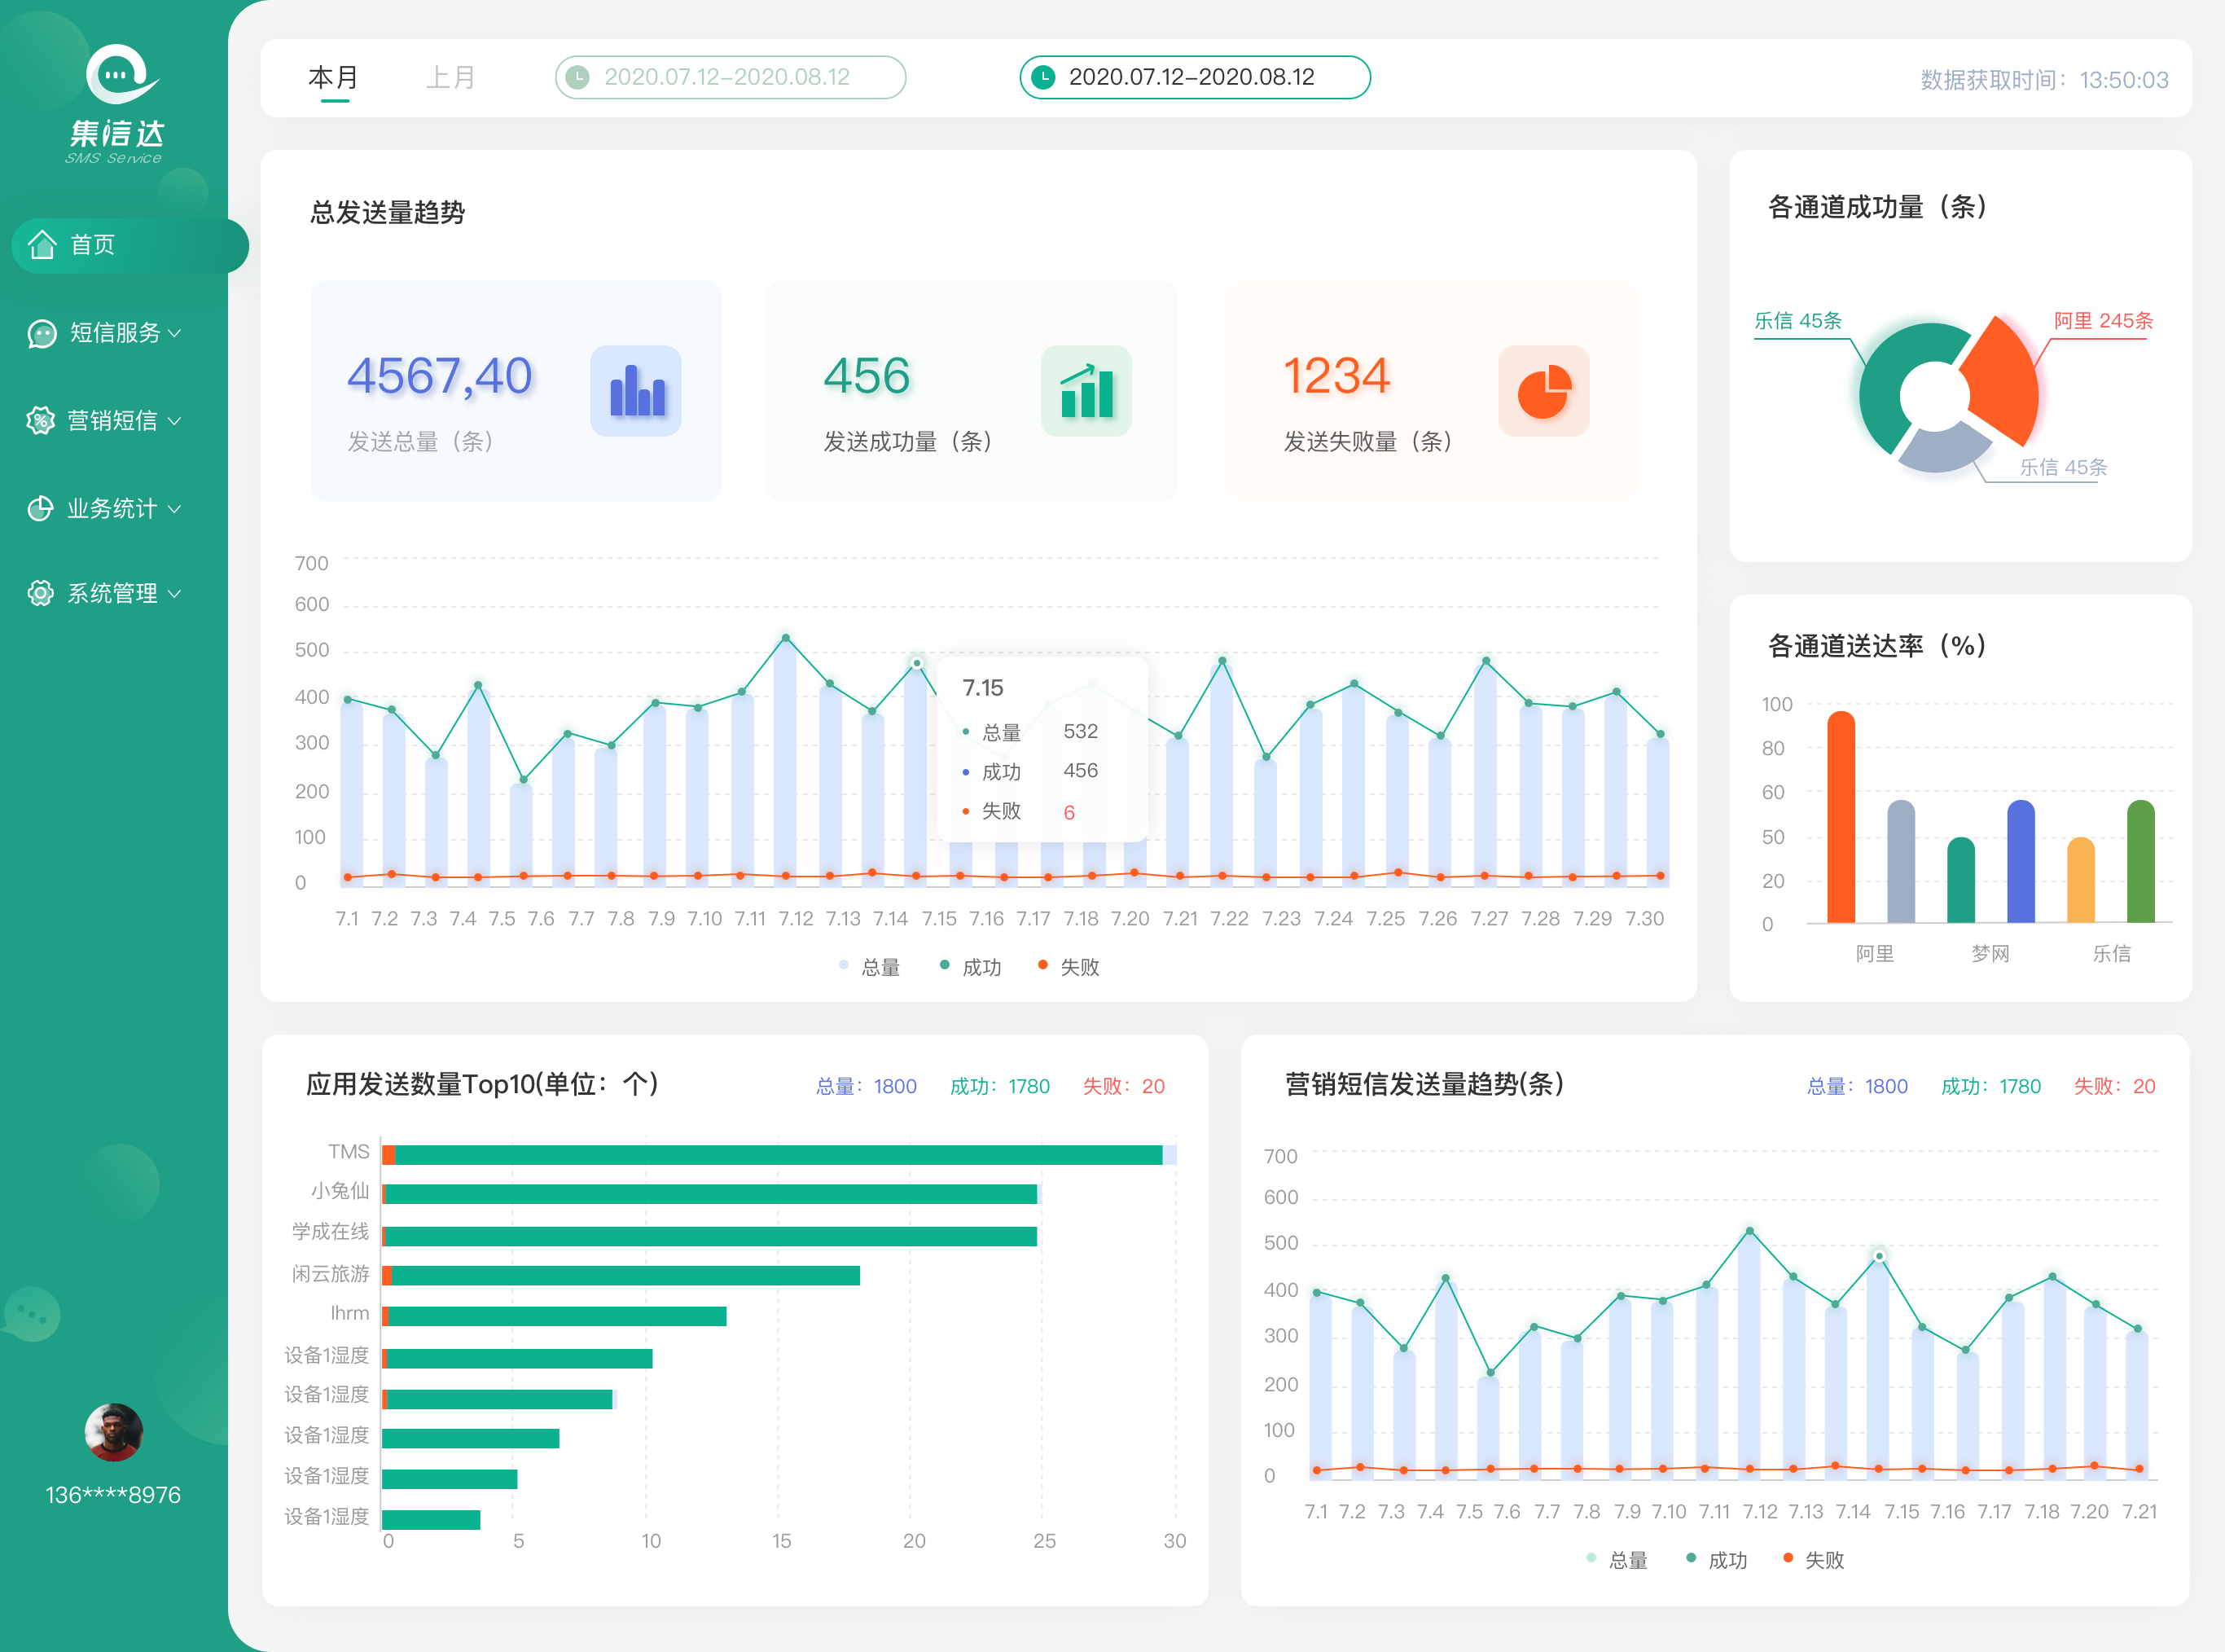Open the 业务统计 menu label

(113, 509)
